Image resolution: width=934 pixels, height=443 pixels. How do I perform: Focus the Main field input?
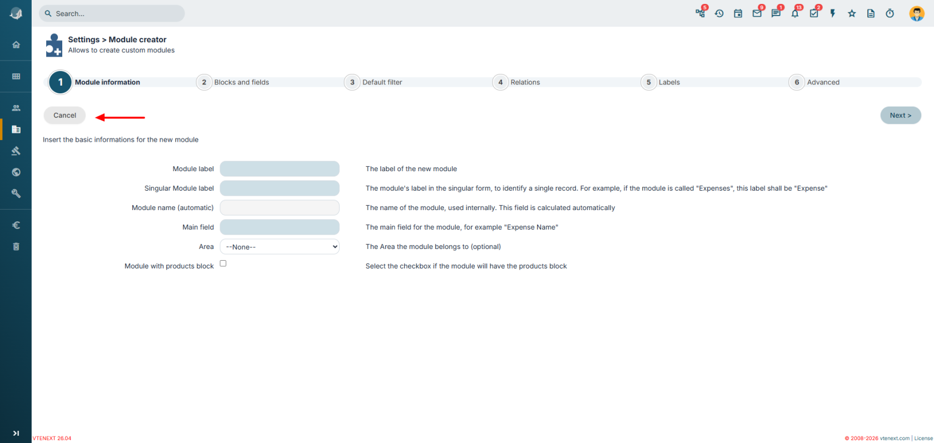click(280, 227)
